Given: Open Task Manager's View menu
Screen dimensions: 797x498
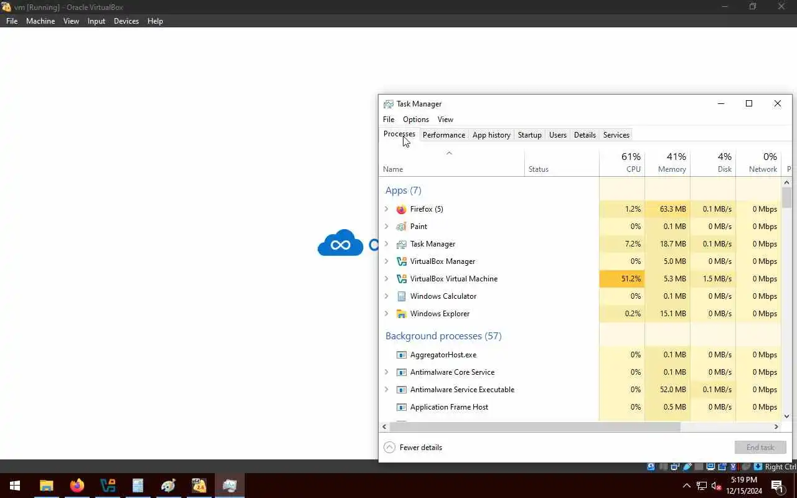Looking at the screenshot, I should [445, 120].
